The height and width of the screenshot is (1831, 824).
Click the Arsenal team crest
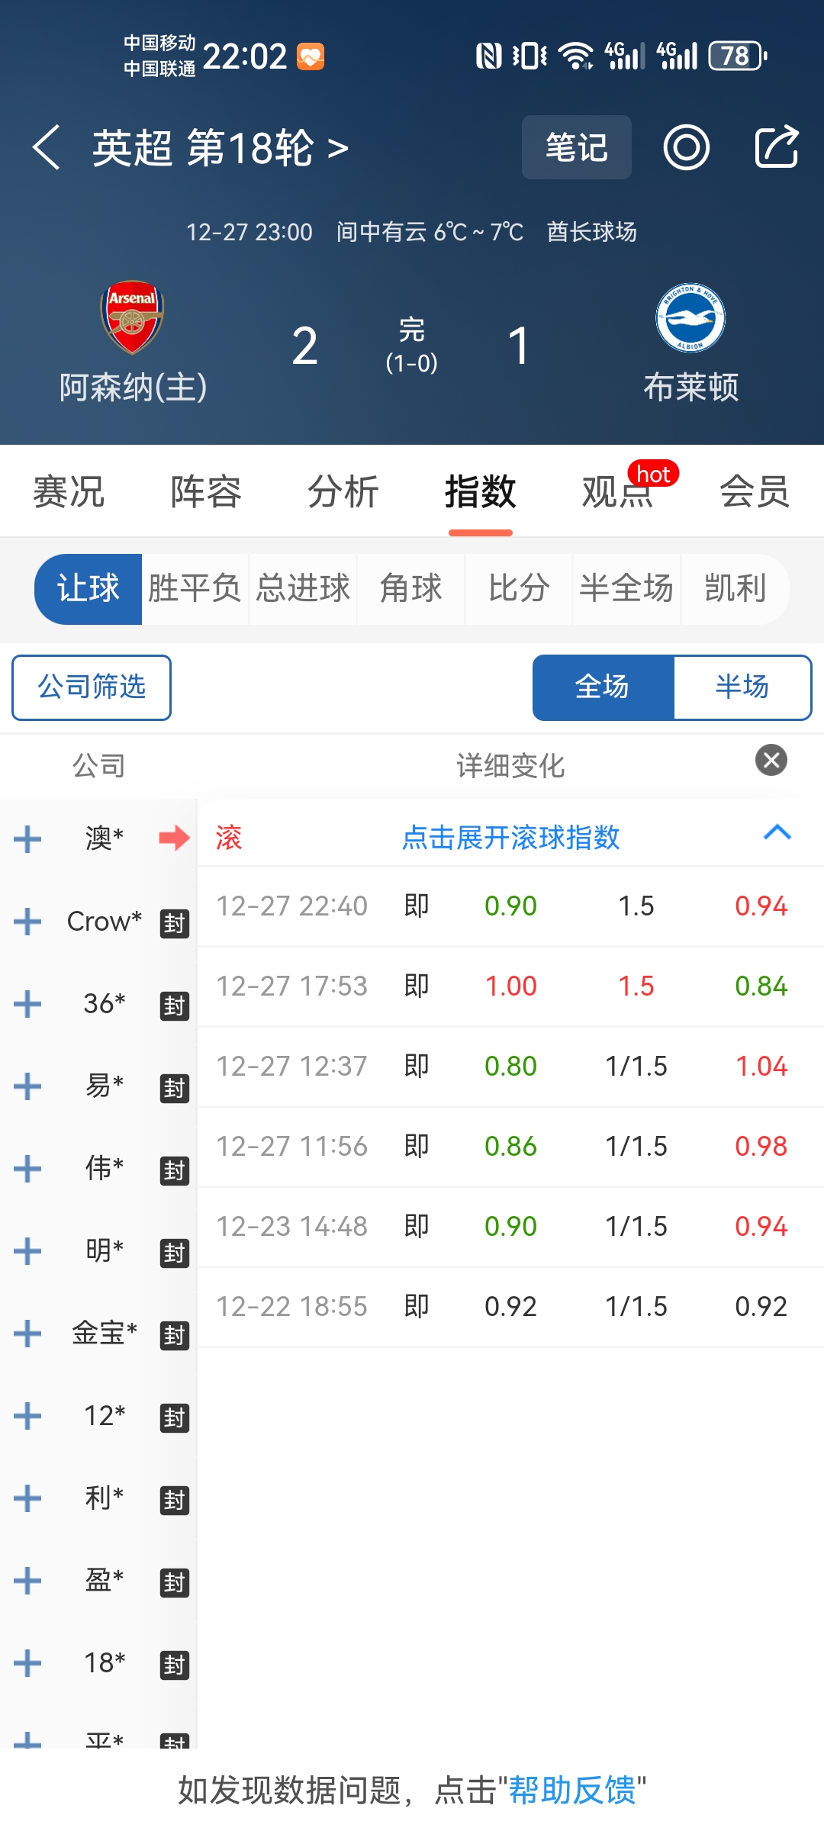132,317
